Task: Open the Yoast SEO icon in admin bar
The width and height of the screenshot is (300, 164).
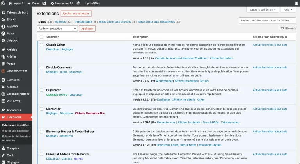Action: click(x=44, y=3)
